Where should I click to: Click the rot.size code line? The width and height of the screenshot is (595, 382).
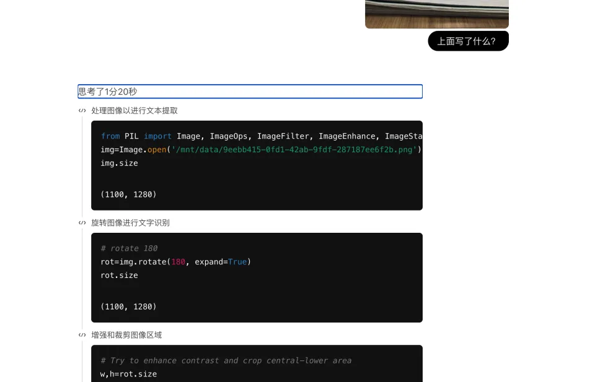coord(119,276)
